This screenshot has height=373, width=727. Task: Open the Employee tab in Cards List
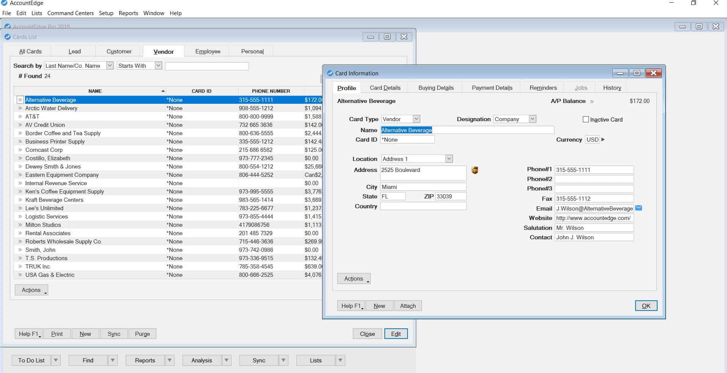[x=208, y=52]
